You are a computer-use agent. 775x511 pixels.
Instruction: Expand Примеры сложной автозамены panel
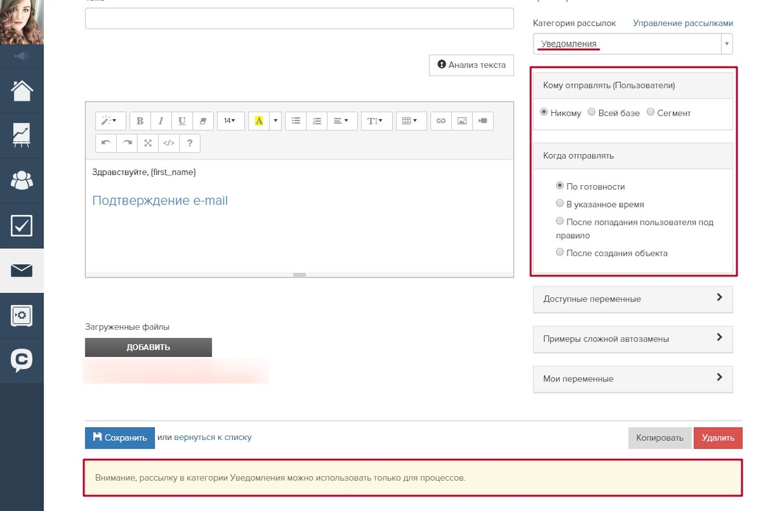pos(633,339)
